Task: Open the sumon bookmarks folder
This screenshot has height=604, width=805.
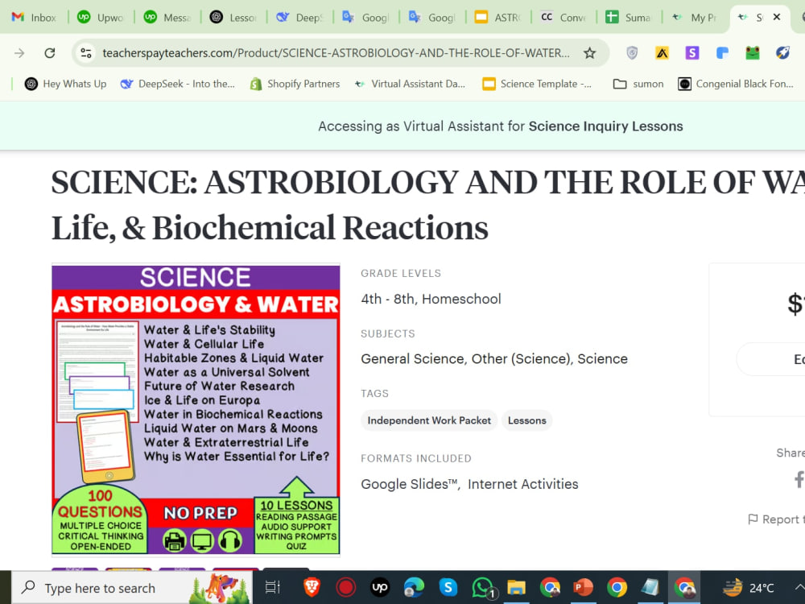Action: (638, 84)
